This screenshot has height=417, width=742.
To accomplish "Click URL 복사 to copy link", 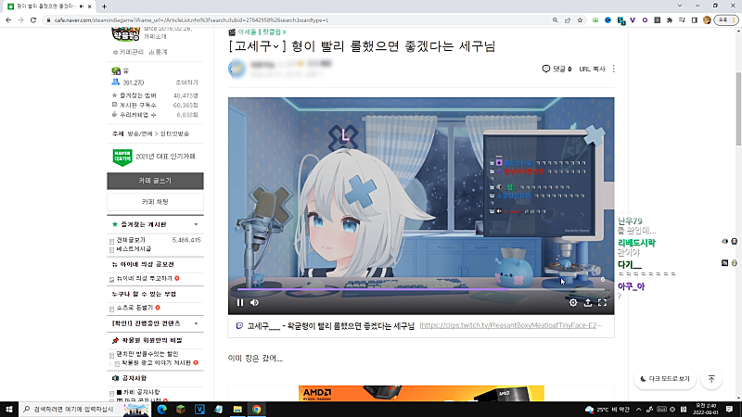I will pos(592,69).
